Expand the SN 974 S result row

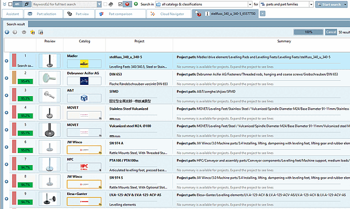point(7,181)
